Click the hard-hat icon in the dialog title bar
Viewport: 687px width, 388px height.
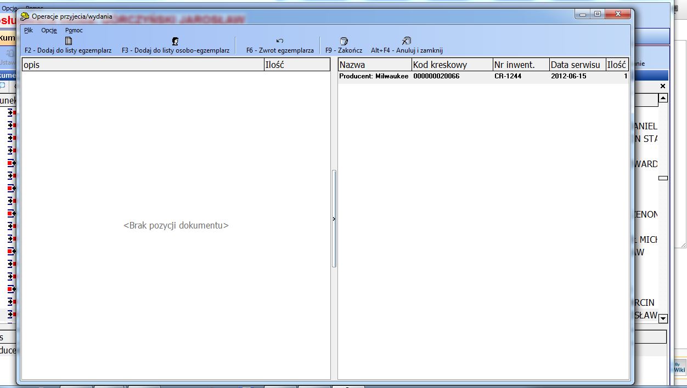(x=25, y=16)
